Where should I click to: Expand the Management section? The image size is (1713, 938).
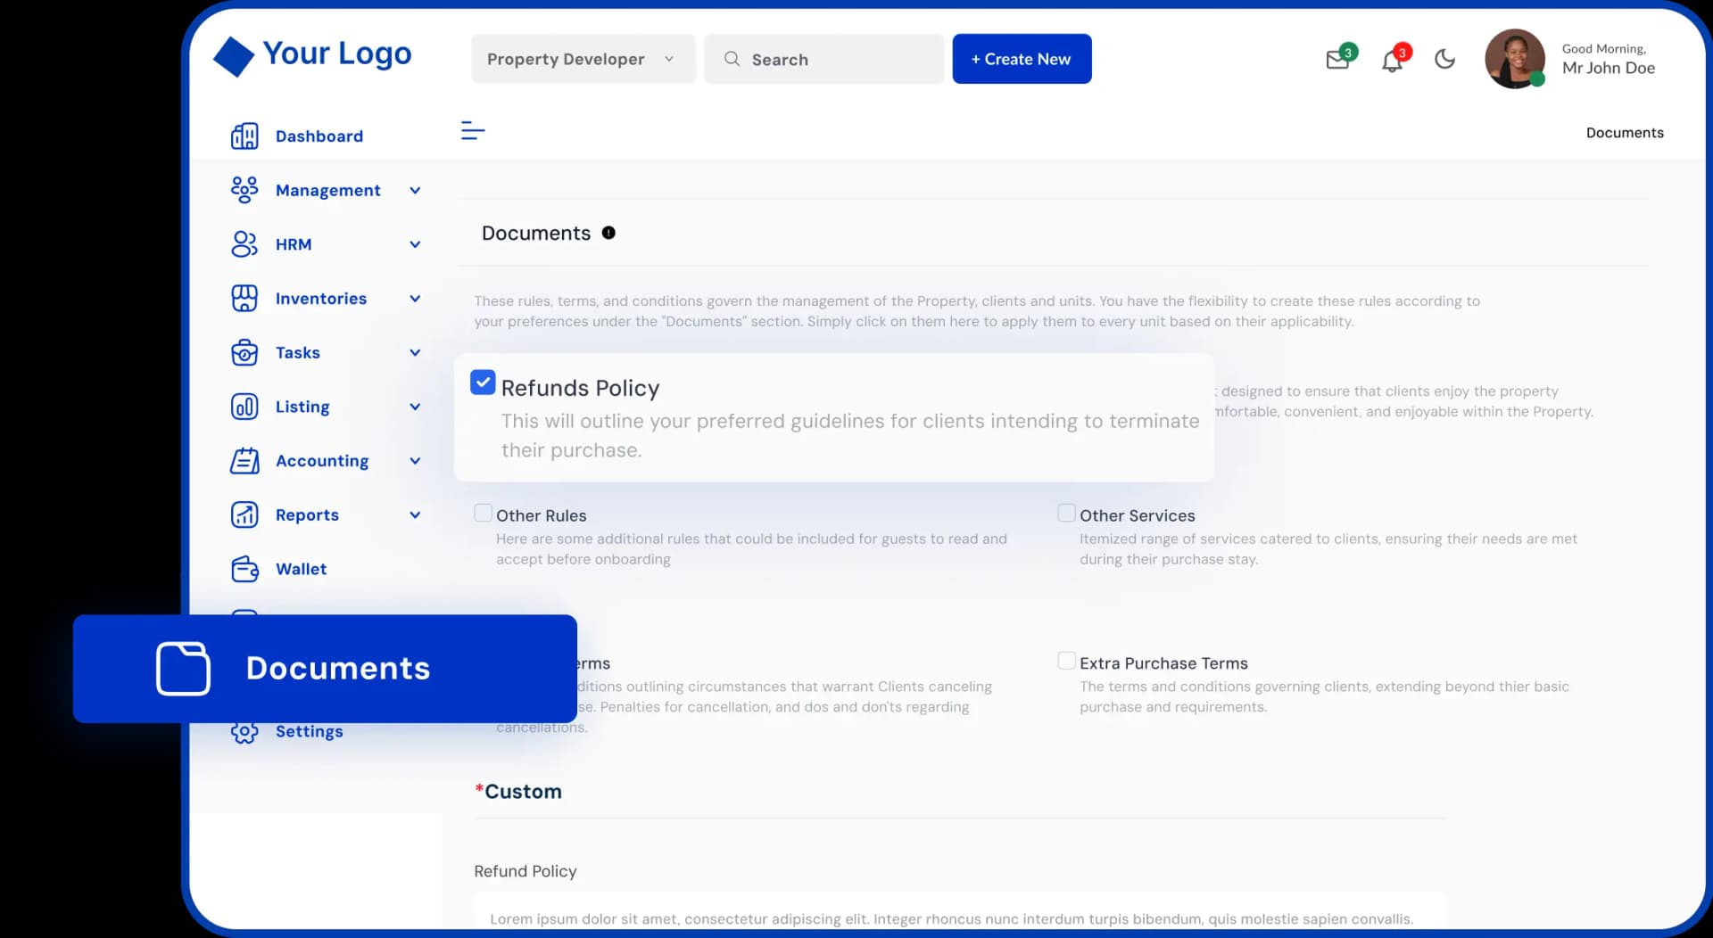click(x=415, y=190)
